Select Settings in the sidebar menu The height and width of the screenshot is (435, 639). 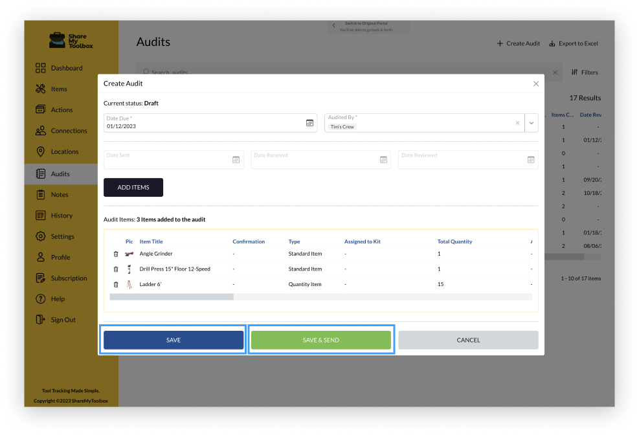coord(39,236)
